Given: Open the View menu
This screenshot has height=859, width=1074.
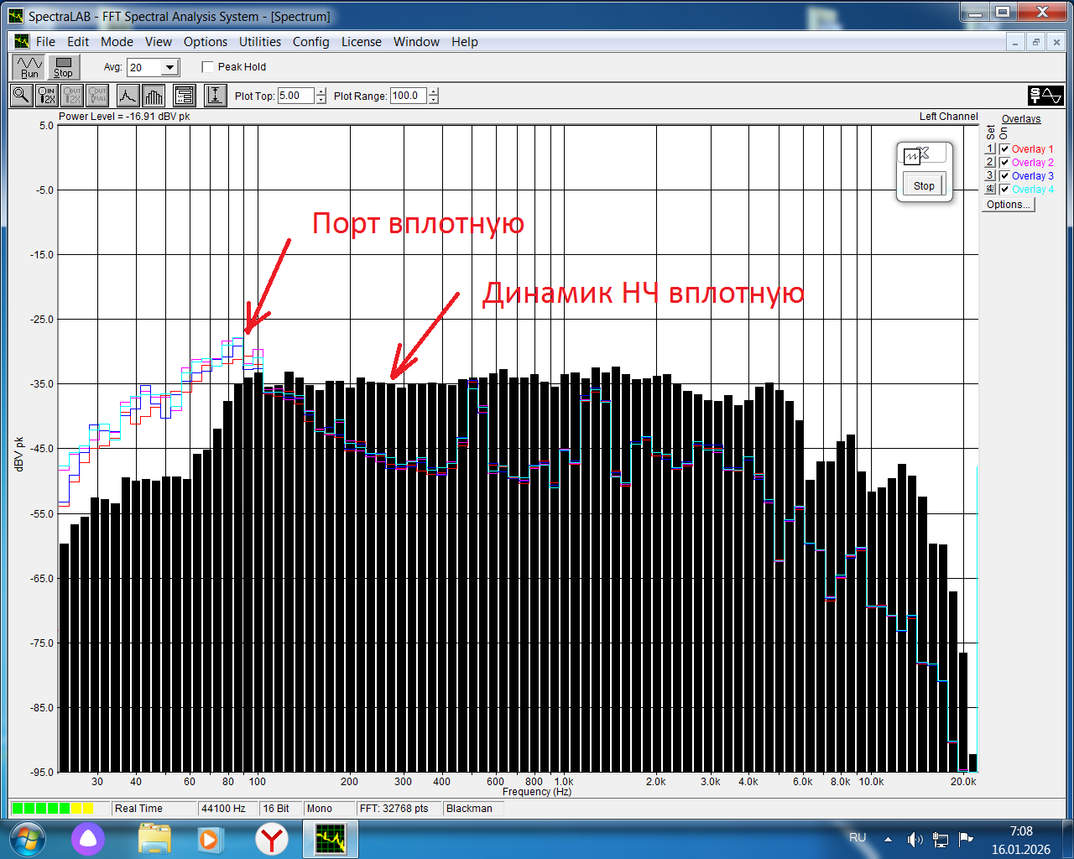Looking at the screenshot, I should 159,42.
